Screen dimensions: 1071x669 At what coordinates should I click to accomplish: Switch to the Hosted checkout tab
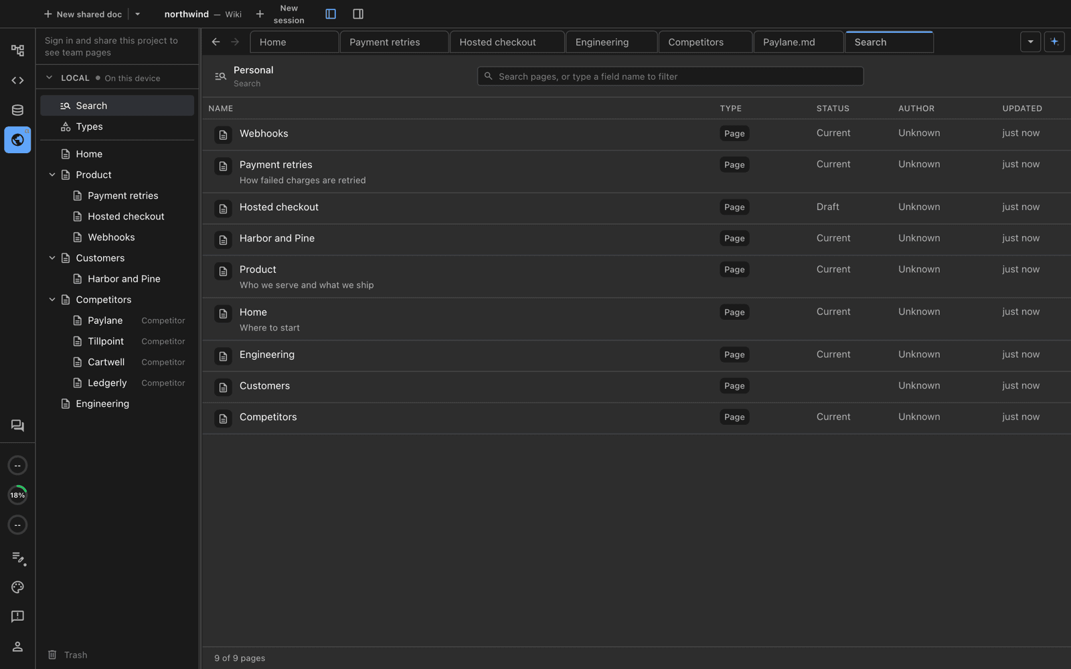click(x=507, y=42)
